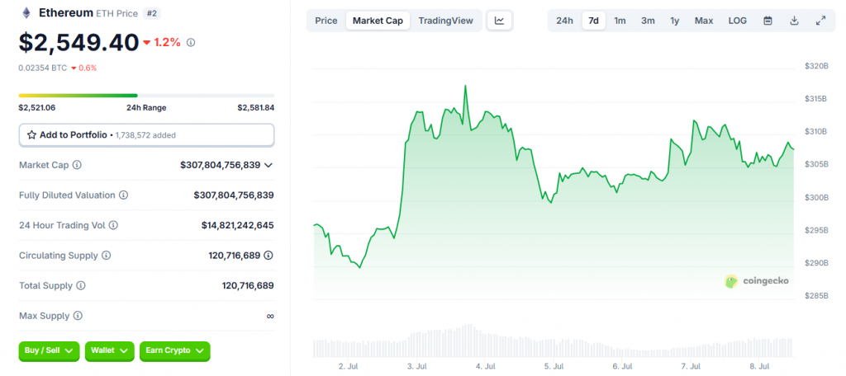
Task: Download chart data icon
Action: (x=794, y=21)
